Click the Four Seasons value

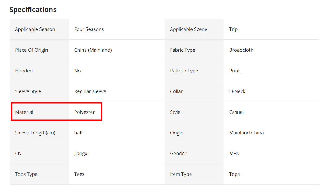(x=89, y=29)
